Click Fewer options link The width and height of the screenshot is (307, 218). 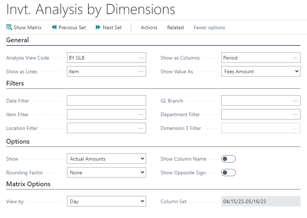pos(209,27)
